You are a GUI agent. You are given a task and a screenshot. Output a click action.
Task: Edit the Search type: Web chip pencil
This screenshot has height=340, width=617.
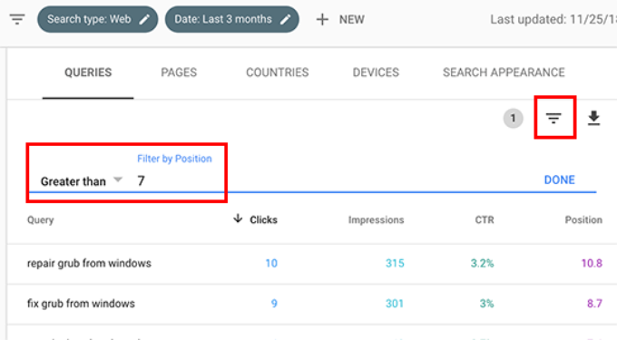tap(144, 19)
